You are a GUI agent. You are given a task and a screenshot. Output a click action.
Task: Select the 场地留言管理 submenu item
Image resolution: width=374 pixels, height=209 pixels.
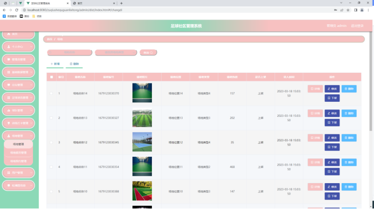[x=18, y=152]
